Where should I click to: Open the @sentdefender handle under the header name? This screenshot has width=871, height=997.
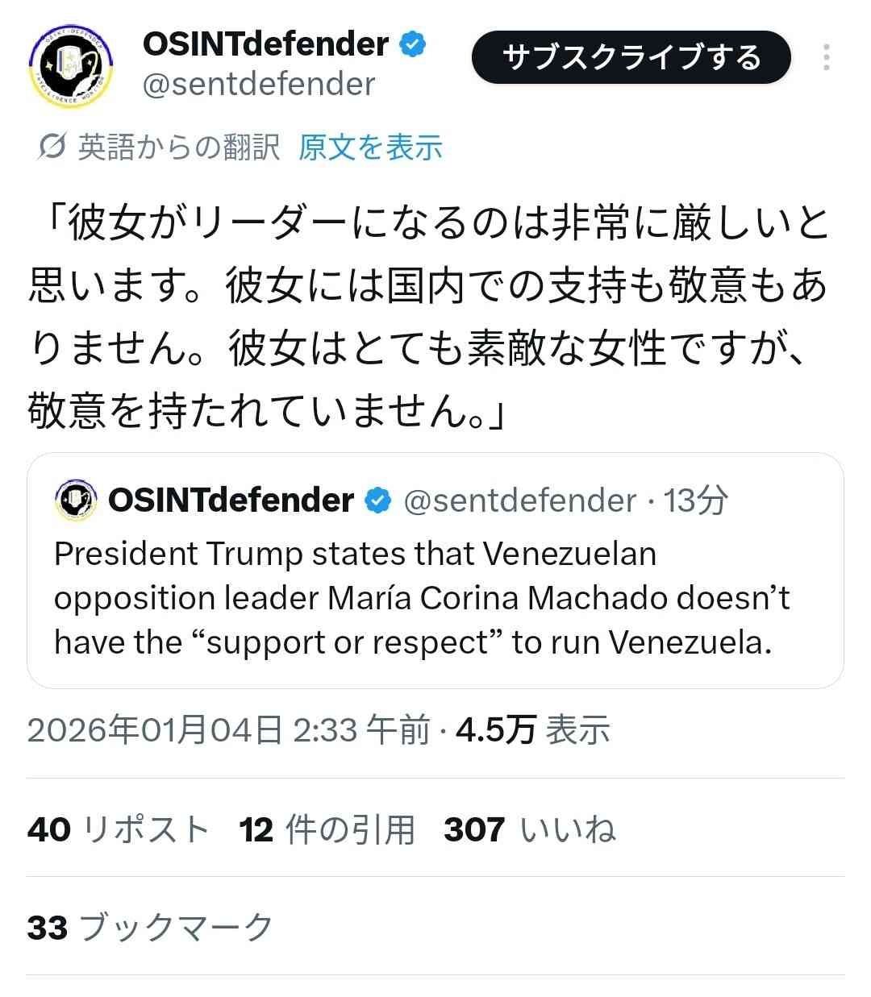pyautogui.click(x=259, y=85)
